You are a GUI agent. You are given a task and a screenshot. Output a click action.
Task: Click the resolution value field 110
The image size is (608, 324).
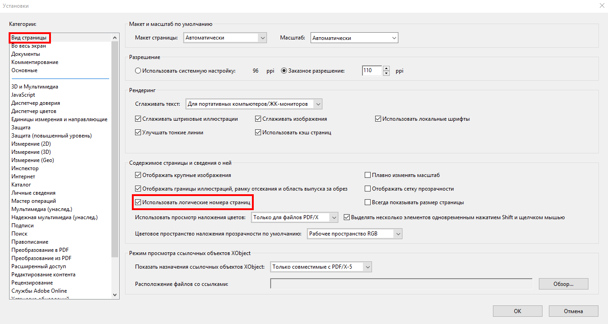372,71
